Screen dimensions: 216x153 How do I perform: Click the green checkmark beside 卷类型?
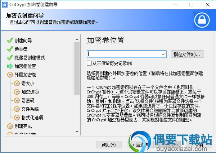coord(10,49)
